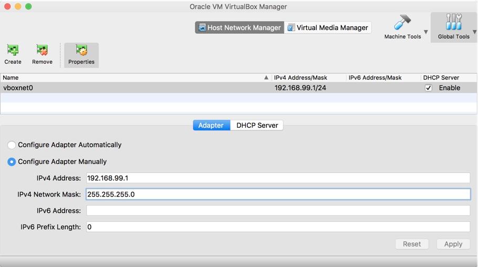Select Configure Adapter Manually
The image size is (478, 267).
pos(12,162)
